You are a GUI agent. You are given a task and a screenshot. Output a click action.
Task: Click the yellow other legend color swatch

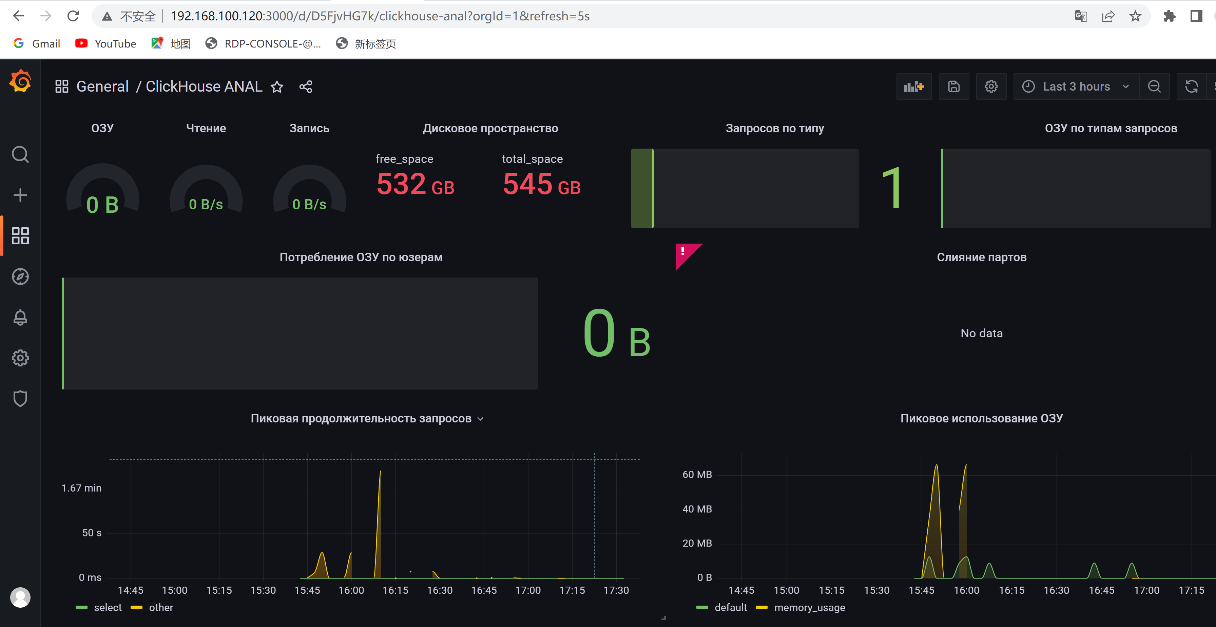136,608
